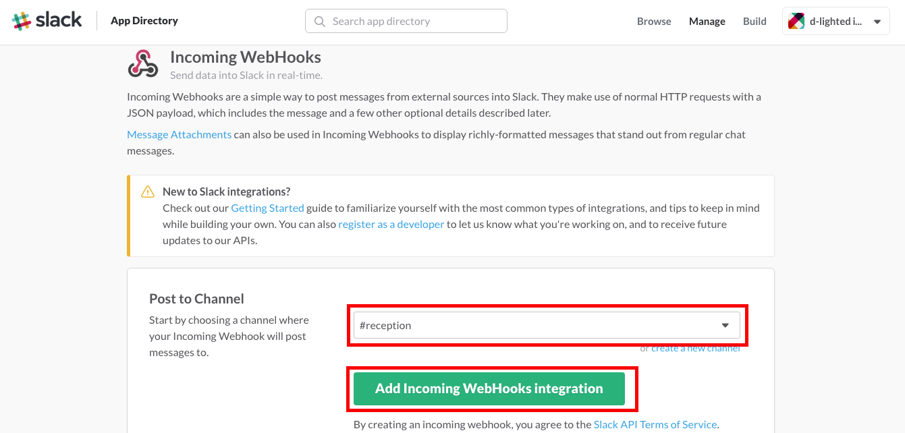Open Slack API Terms of Service link
Screen dimensions: 905x433
pos(655,424)
